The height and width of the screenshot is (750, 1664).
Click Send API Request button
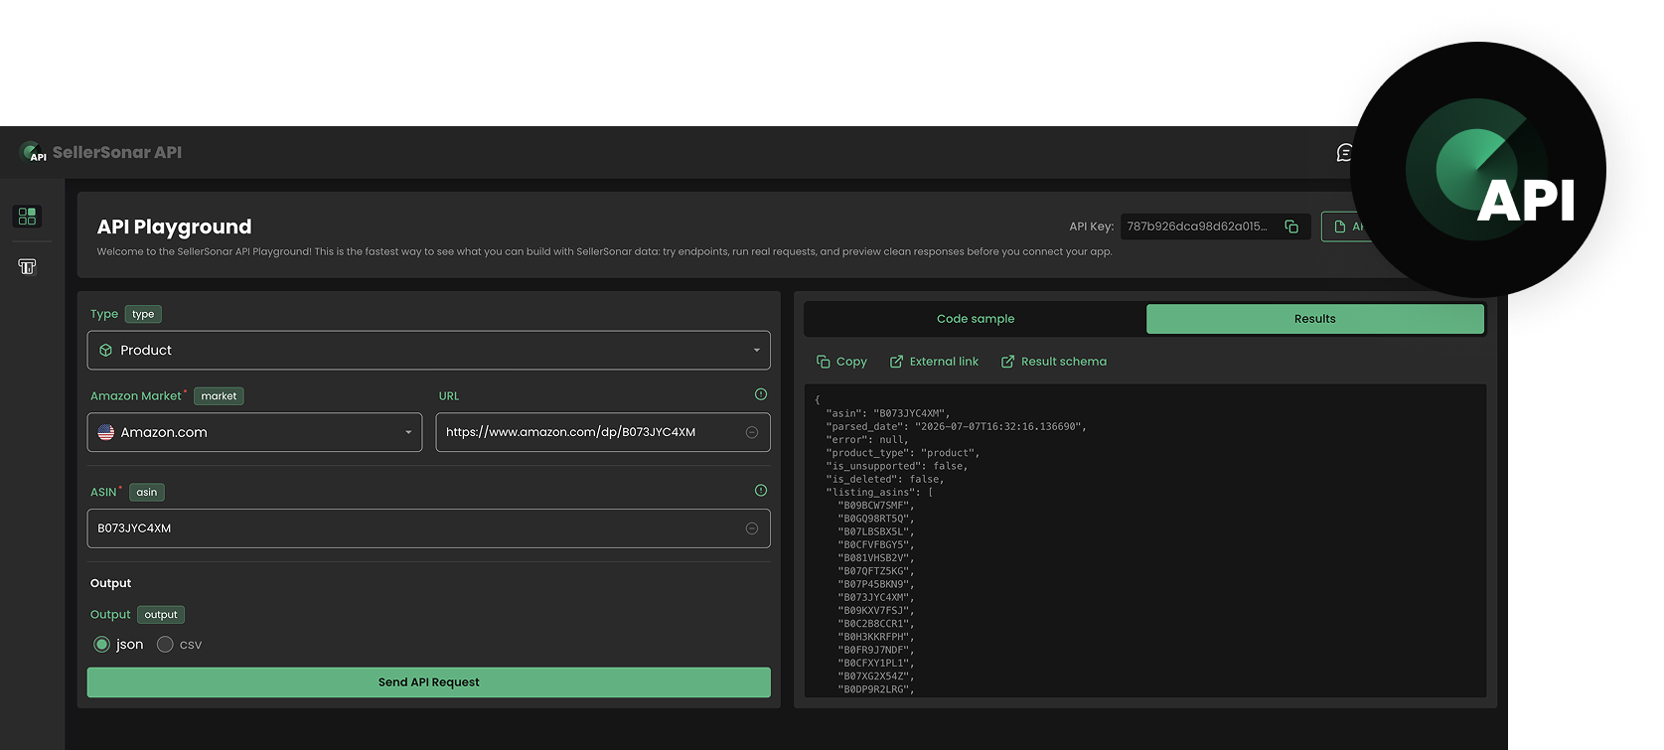pos(429,682)
